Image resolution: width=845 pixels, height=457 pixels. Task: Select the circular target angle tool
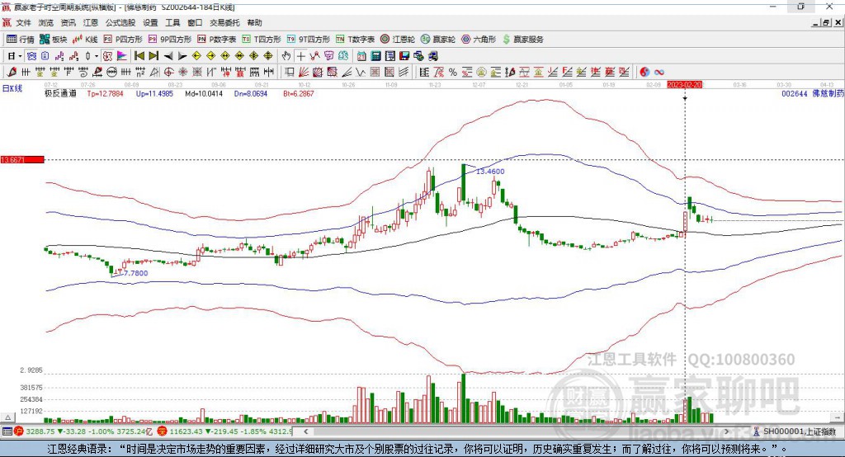168,72
